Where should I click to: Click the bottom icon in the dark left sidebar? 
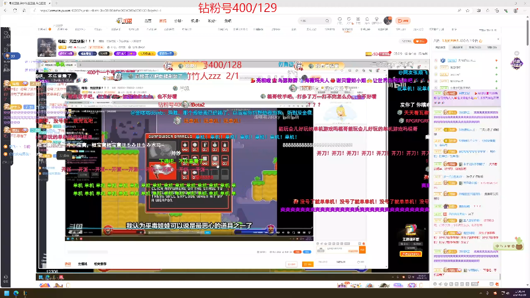point(6,278)
